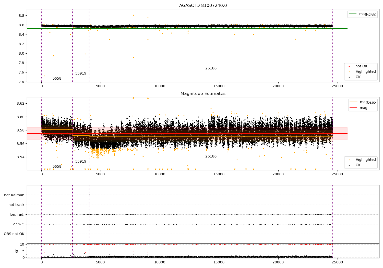This screenshot has height=268, width=383.
Task: Click the 8.62 y-tick label
Action: pos(21,103)
